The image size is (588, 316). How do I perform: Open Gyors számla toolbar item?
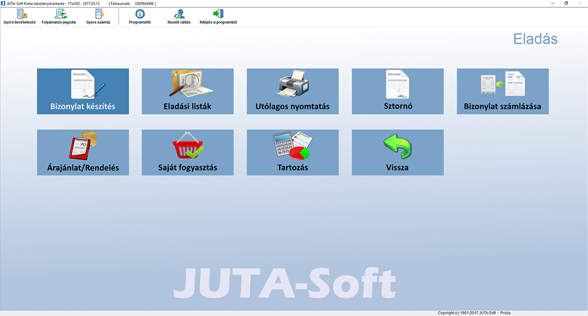coord(98,17)
